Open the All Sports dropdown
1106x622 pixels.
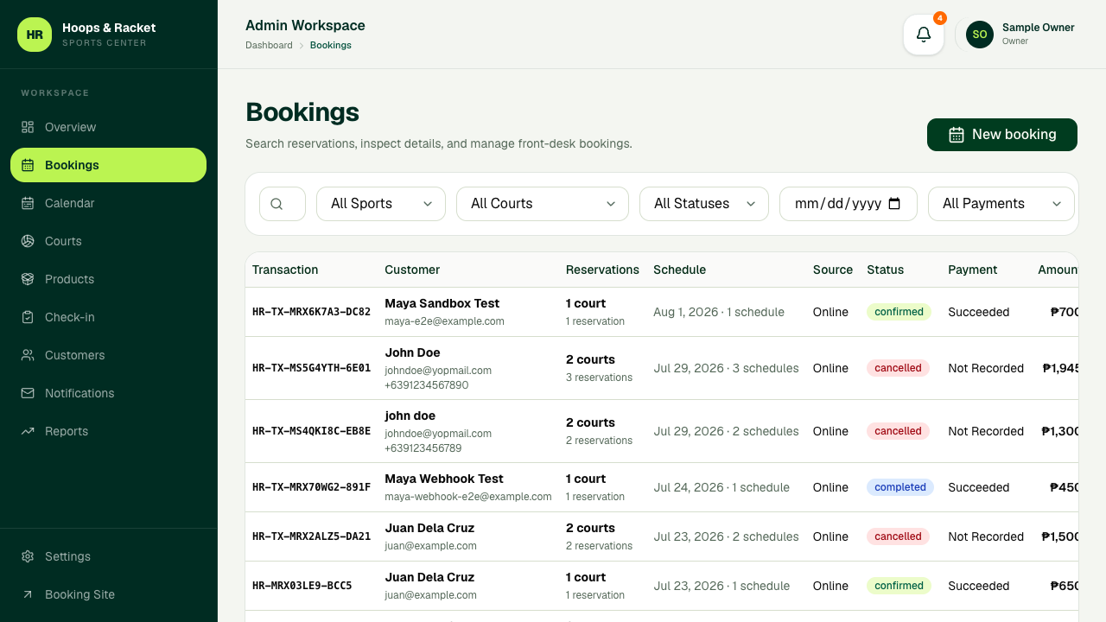381,204
